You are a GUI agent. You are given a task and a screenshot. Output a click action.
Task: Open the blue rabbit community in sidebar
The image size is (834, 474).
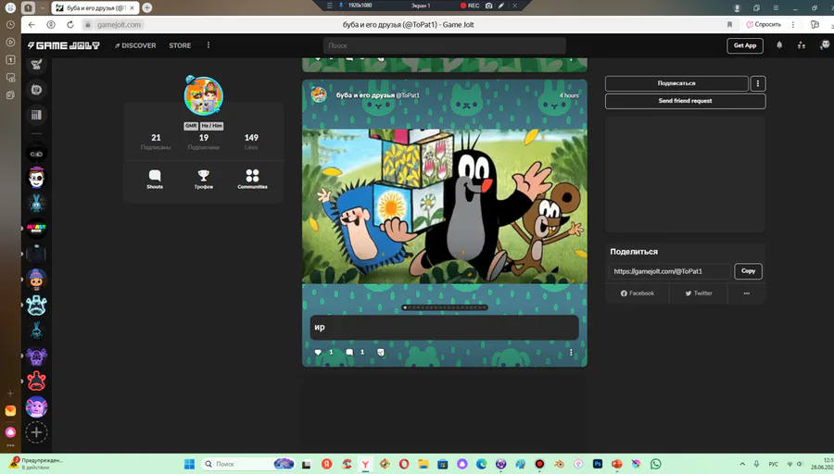[36, 203]
